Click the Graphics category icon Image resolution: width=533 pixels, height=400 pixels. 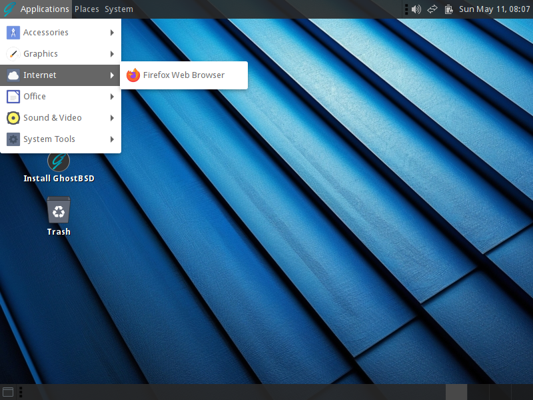pos(13,54)
